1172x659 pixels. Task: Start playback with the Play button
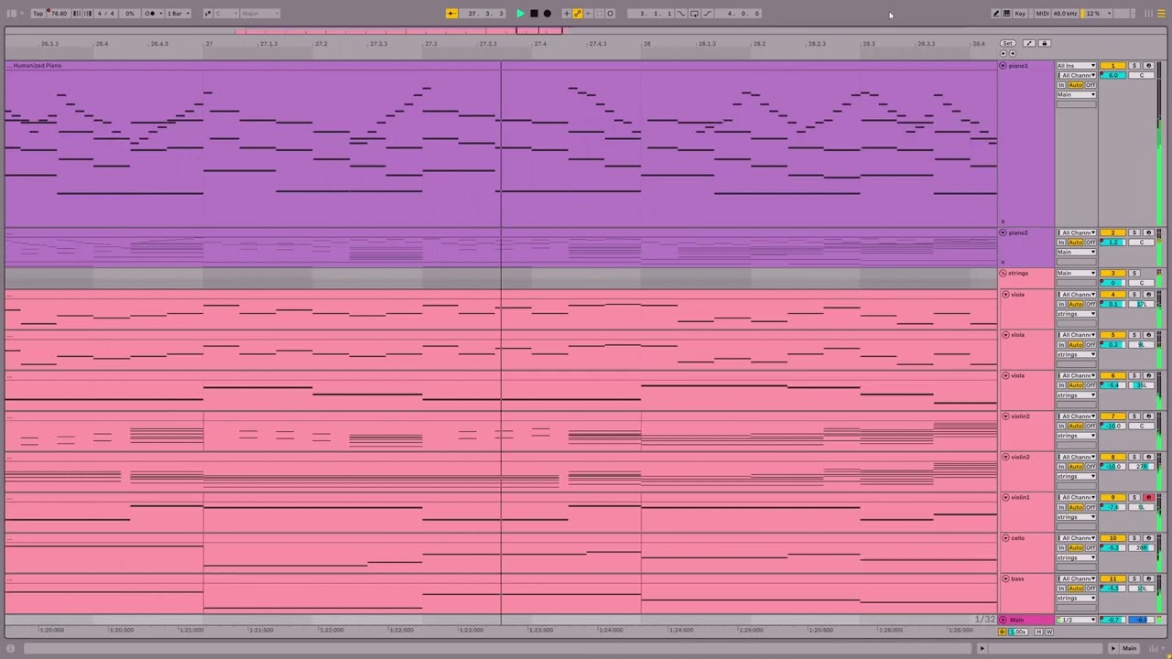point(521,13)
